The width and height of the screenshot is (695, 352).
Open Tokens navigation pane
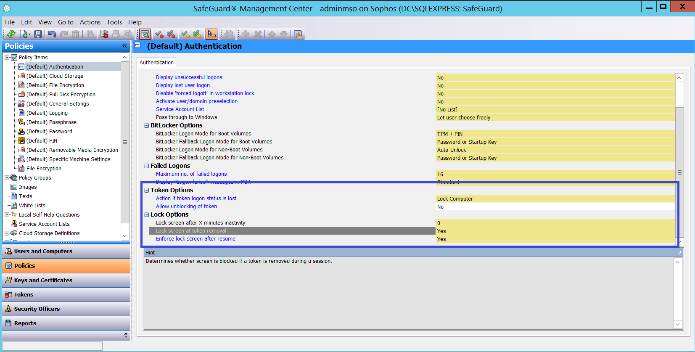pyautogui.click(x=66, y=295)
